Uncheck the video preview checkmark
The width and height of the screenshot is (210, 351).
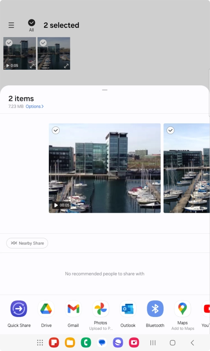(55, 130)
